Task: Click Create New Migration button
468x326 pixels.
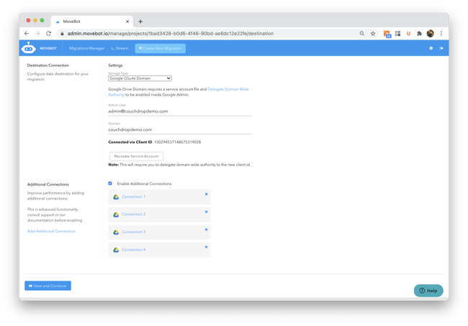Action: tap(160, 48)
